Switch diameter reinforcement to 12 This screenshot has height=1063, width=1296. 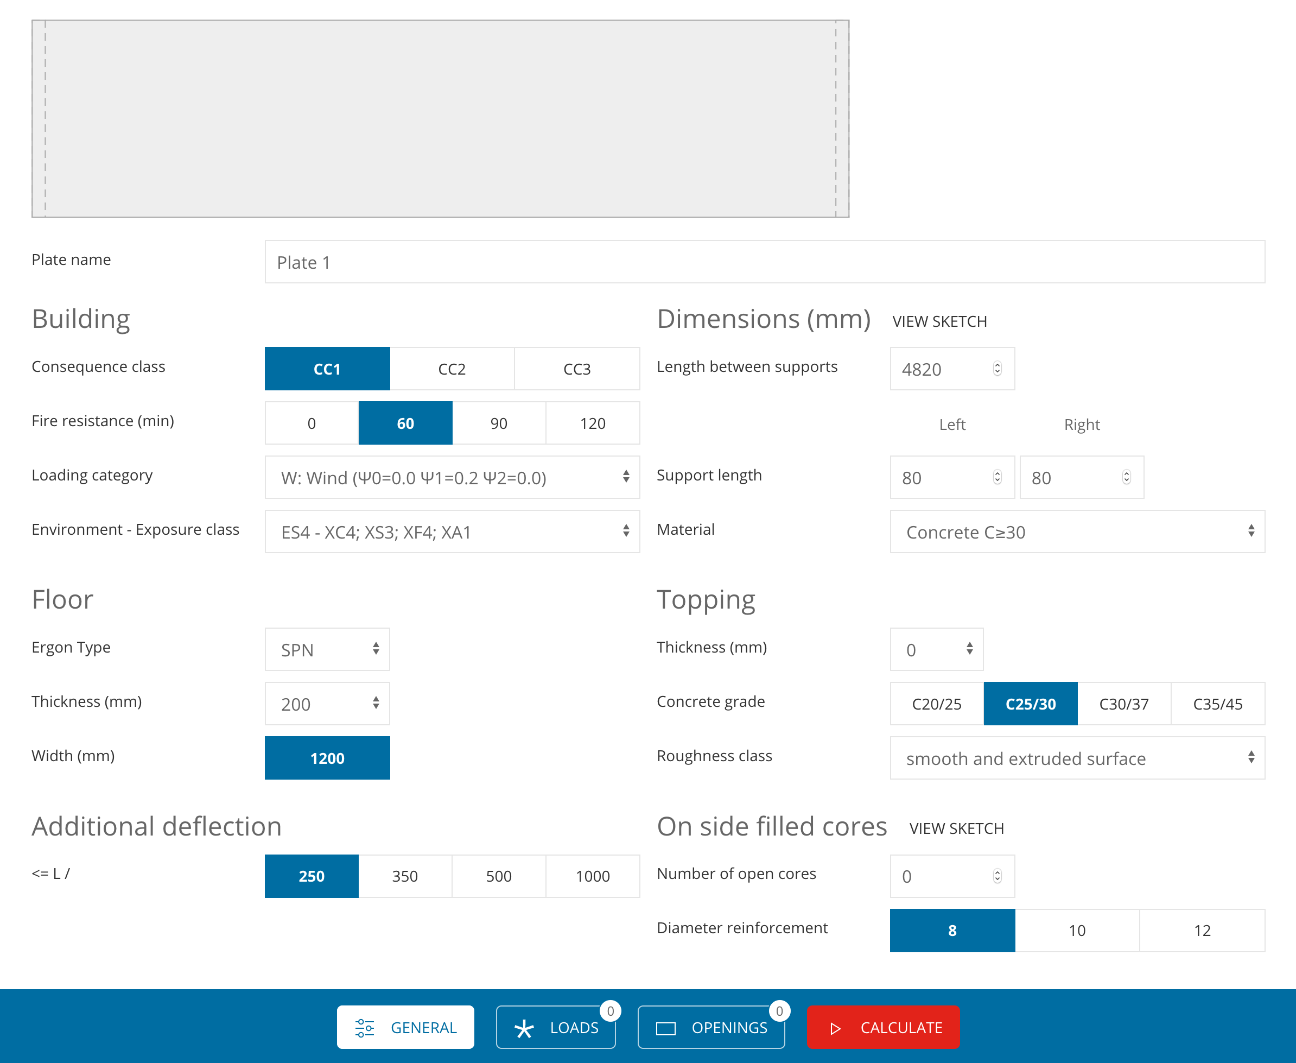point(1201,930)
